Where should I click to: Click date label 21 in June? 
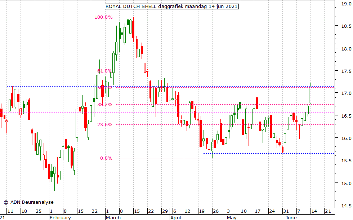tap(328, 211)
